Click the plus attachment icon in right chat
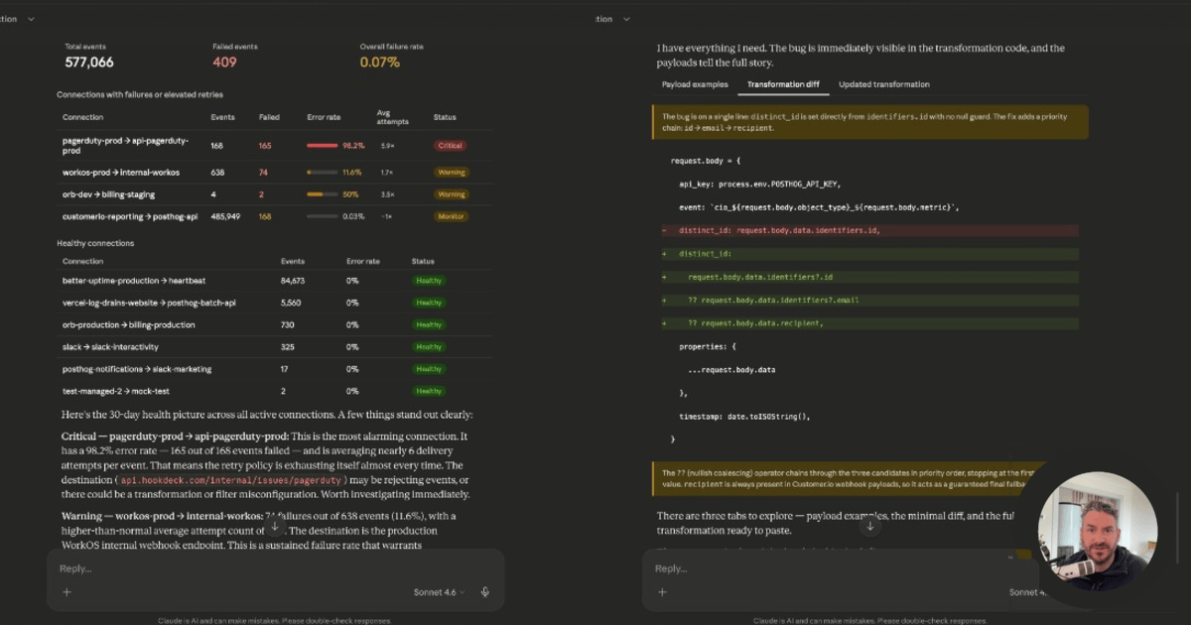 point(662,592)
